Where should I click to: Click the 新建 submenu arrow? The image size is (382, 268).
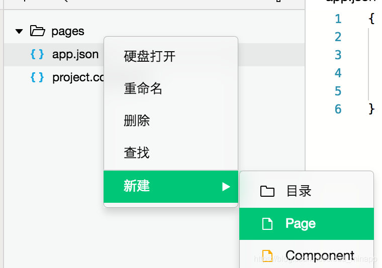pyautogui.click(x=226, y=187)
